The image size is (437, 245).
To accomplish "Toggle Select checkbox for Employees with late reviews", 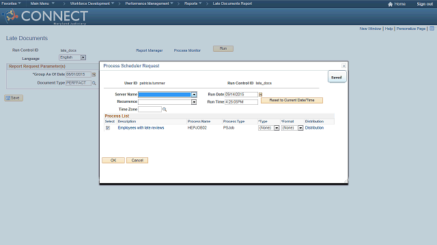I will 108,128.
